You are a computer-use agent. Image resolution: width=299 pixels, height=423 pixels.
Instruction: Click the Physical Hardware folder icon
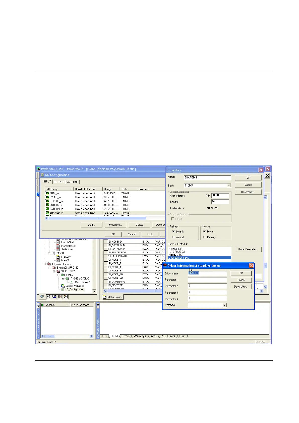pos(49,264)
